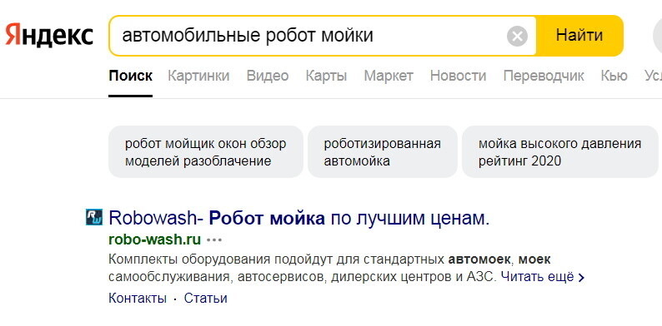This screenshot has height=326, width=662.
Task: Open the Переводчик tab
Action: click(544, 76)
